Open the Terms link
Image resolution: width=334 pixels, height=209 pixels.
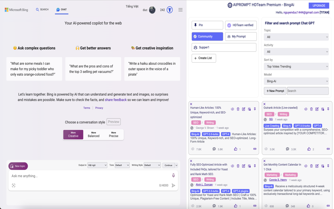[87, 108]
